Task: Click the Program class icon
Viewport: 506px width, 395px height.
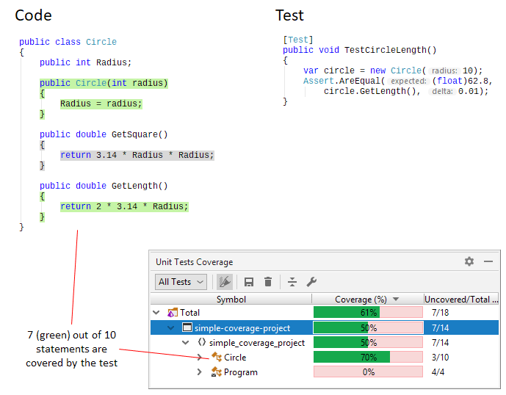Action: (216, 372)
